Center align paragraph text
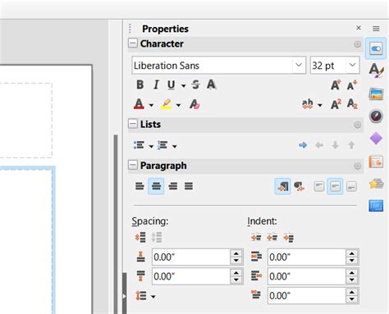This screenshot has width=389, height=314. [x=156, y=186]
